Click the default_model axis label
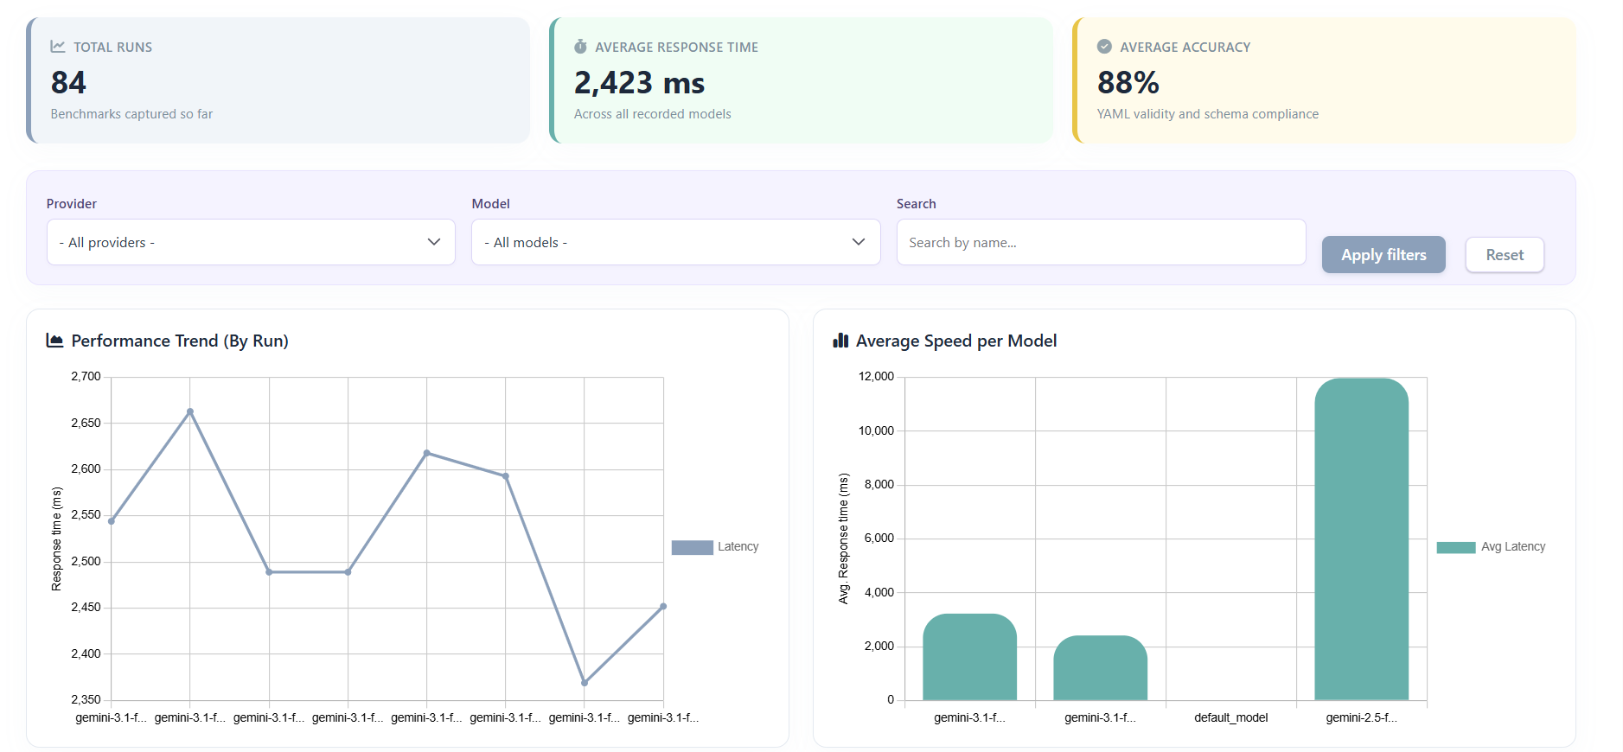This screenshot has width=1623, height=752. [x=1230, y=717]
